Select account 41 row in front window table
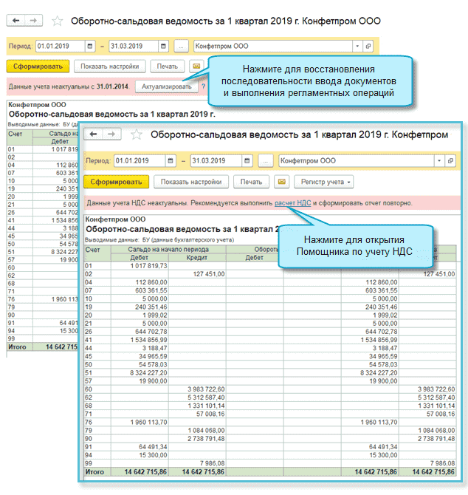The height and width of the screenshot is (495, 468). click(270, 340)
